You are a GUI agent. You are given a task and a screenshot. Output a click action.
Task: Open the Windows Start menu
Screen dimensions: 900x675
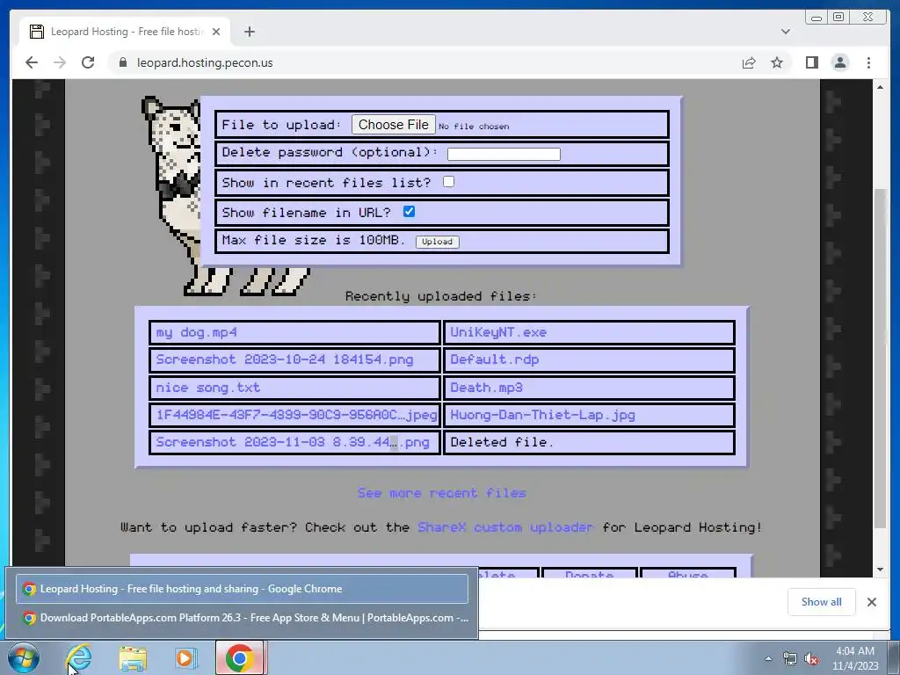tap(24, 657)
